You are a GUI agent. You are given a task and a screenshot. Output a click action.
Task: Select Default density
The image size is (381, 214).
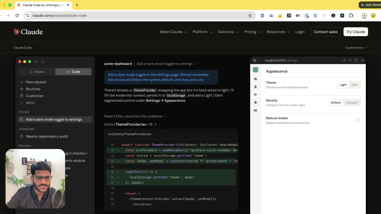tap(335, 103)
